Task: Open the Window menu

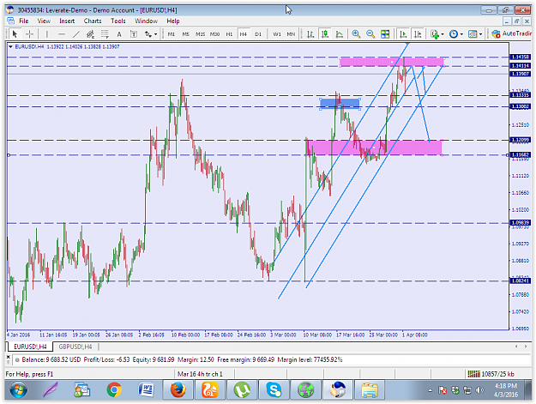Action: pyautogui.click(x=146, y=21)
